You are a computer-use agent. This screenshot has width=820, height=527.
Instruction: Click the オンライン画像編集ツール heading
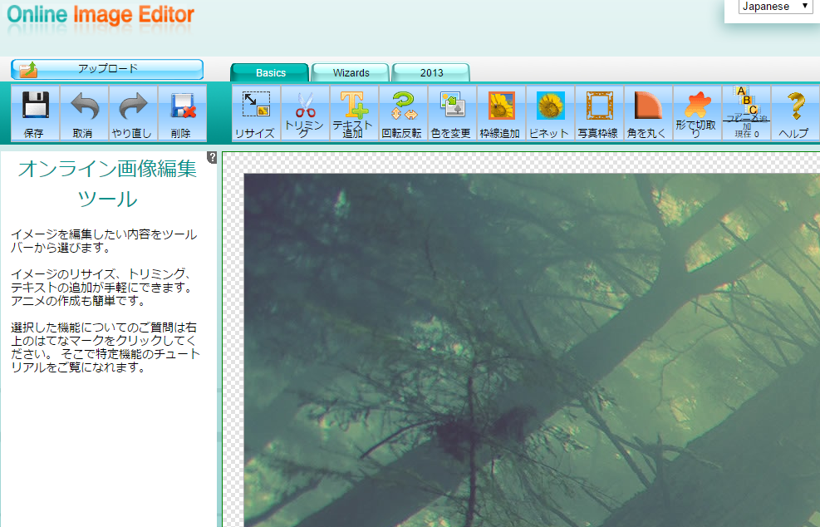tap(108, 184)
